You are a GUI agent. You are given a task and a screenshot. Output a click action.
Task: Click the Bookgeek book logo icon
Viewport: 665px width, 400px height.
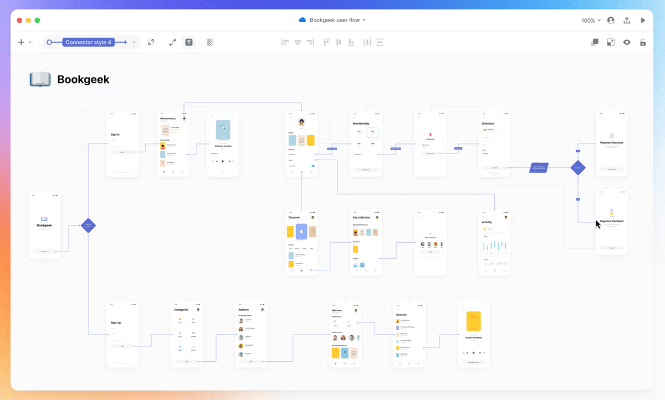tap(40, 79)
